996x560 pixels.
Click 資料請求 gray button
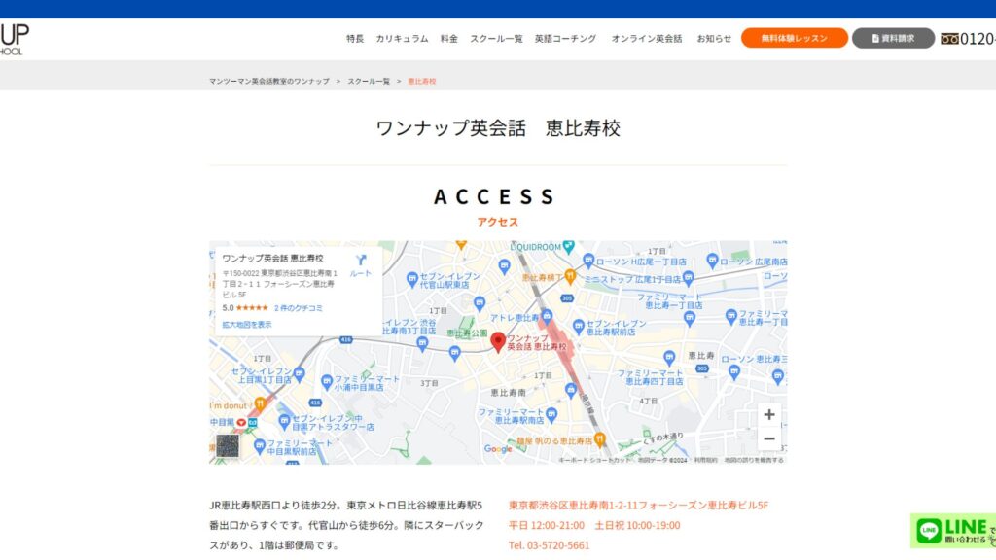click(x=893, y=38)
